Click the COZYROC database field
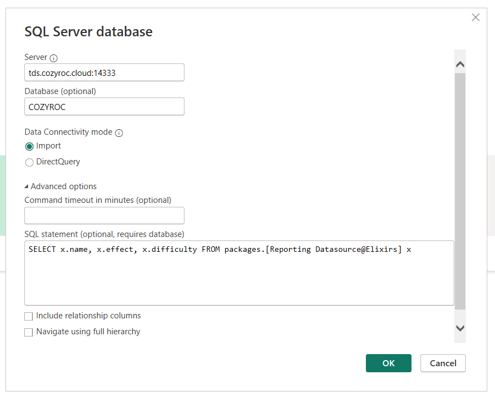495x397 pixels. click(104, 106)
